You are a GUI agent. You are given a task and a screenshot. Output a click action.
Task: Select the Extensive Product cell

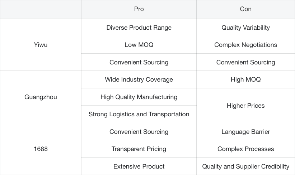coord(139,166)
